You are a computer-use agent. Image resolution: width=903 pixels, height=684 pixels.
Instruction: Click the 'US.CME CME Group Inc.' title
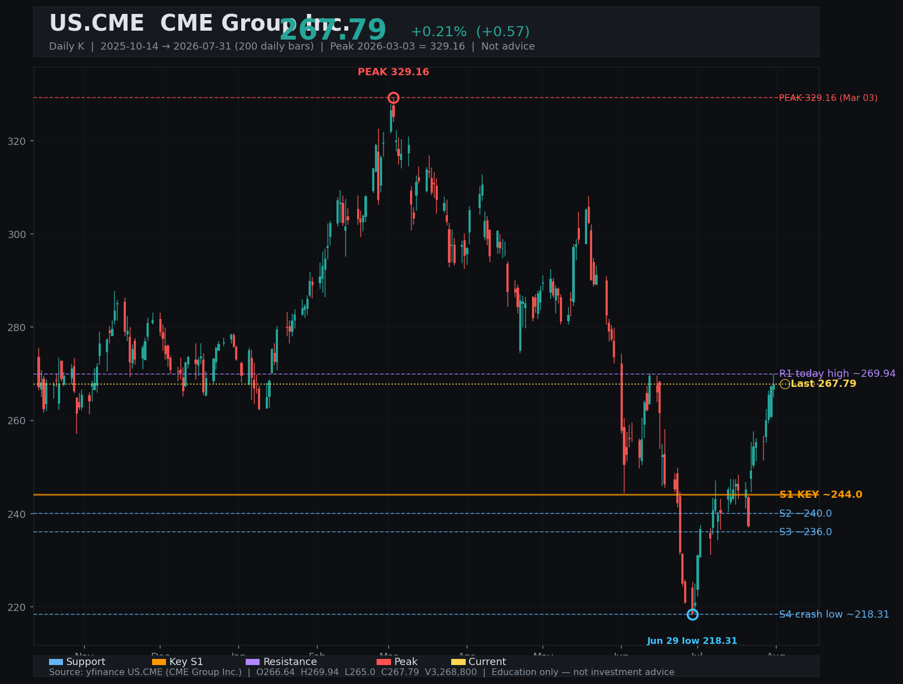(199, 23)
